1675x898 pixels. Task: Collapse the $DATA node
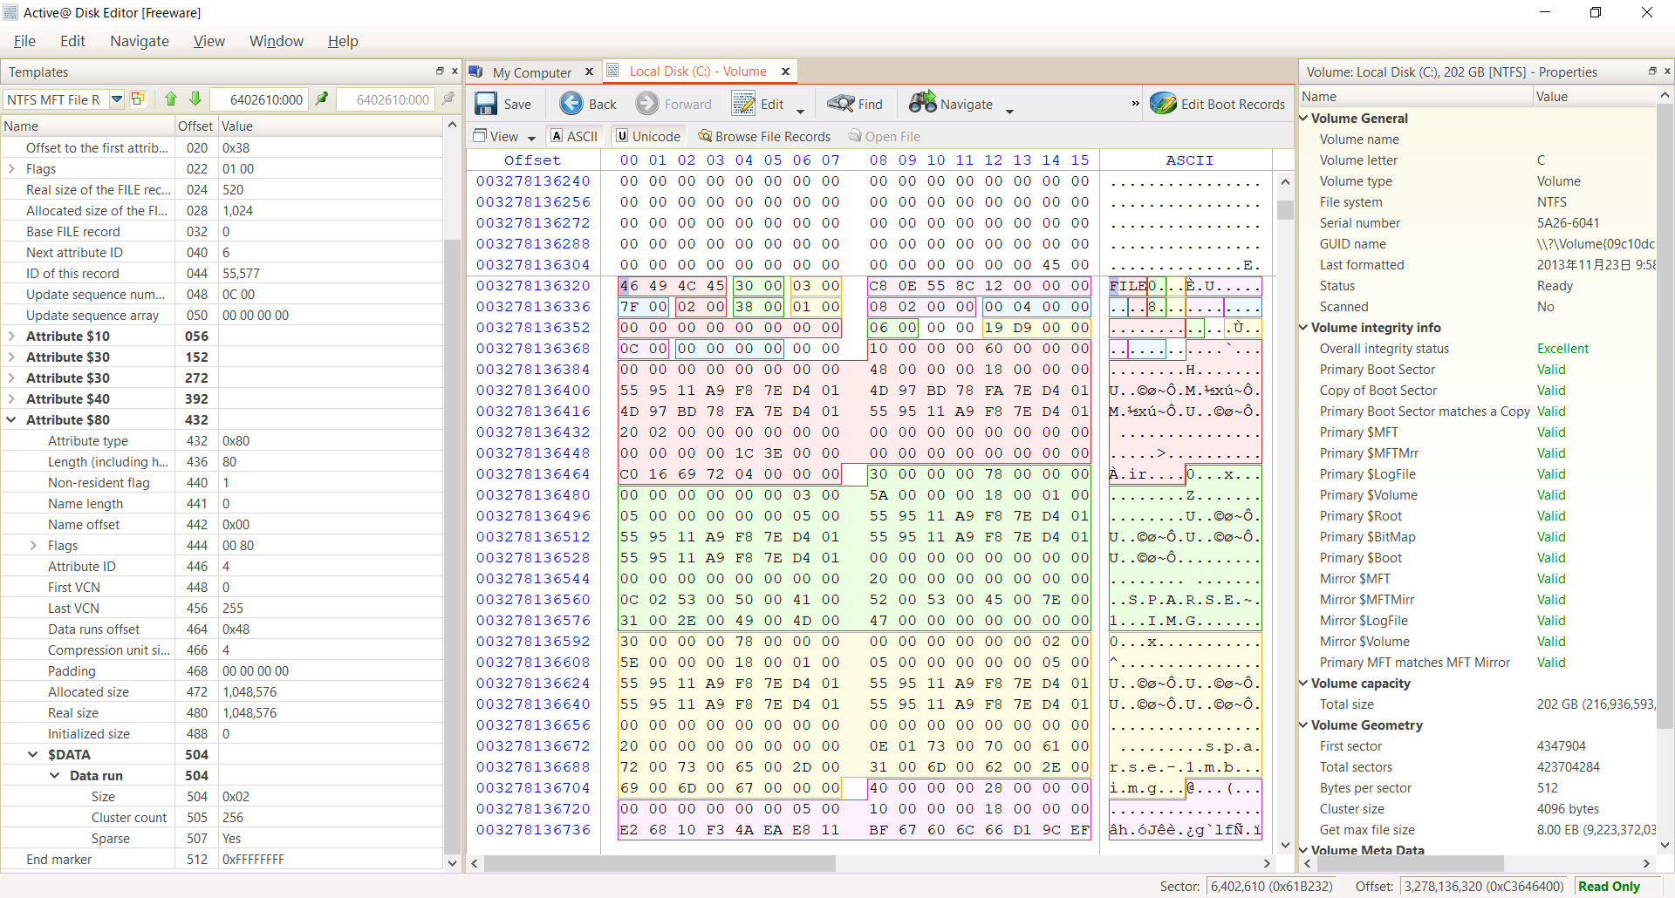[x=33, y=755]
